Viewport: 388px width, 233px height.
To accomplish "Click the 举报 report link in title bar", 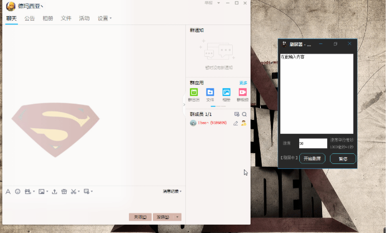I will click(x=209, y=3).
